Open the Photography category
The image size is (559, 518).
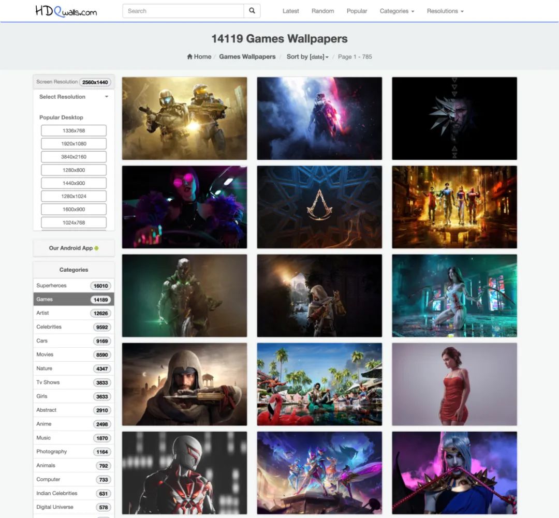[x=74, y=452]
